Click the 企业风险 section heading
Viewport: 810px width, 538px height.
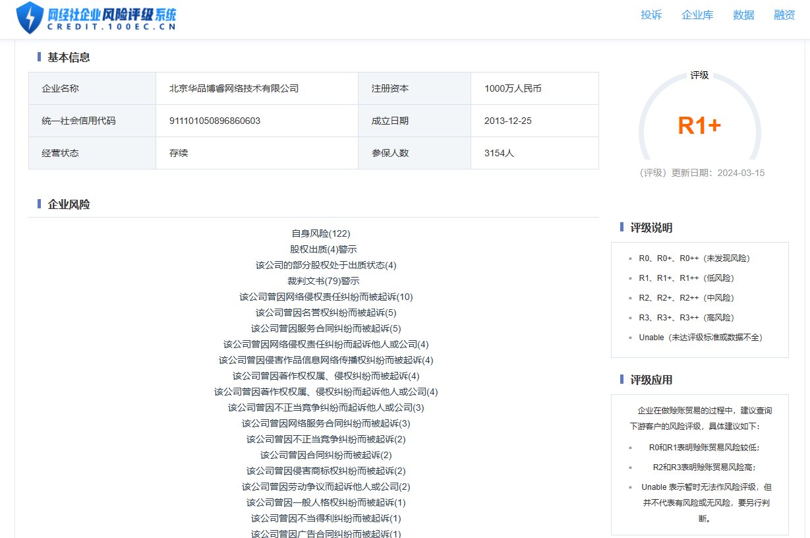click(69, 204)
